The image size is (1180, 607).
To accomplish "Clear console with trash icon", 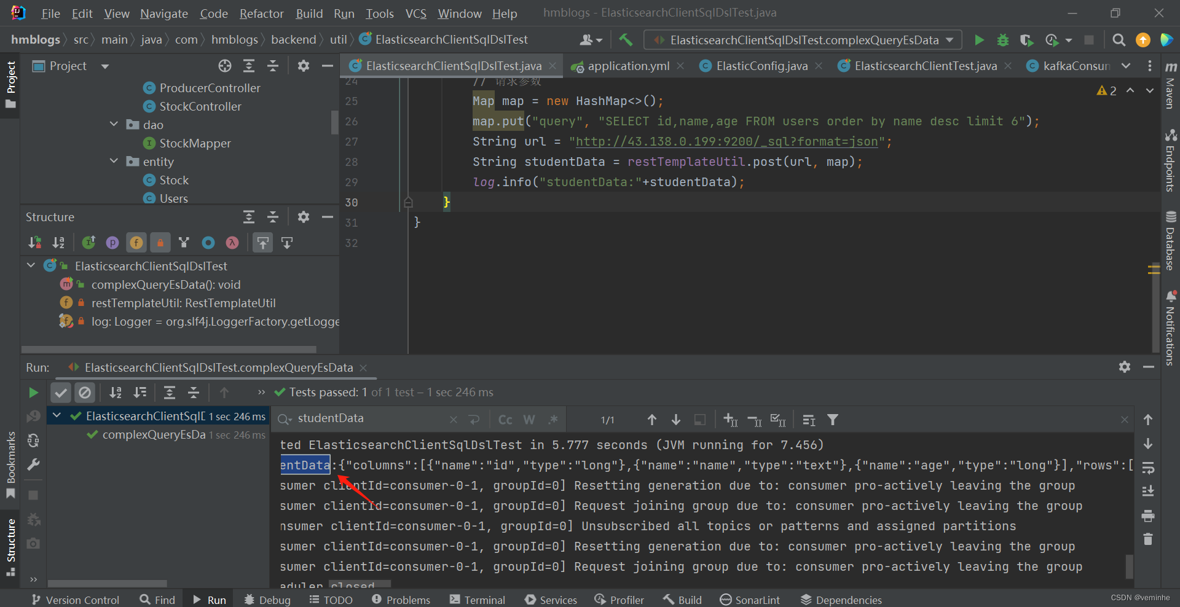I will pyautogui.click(x=1147, y=539).
